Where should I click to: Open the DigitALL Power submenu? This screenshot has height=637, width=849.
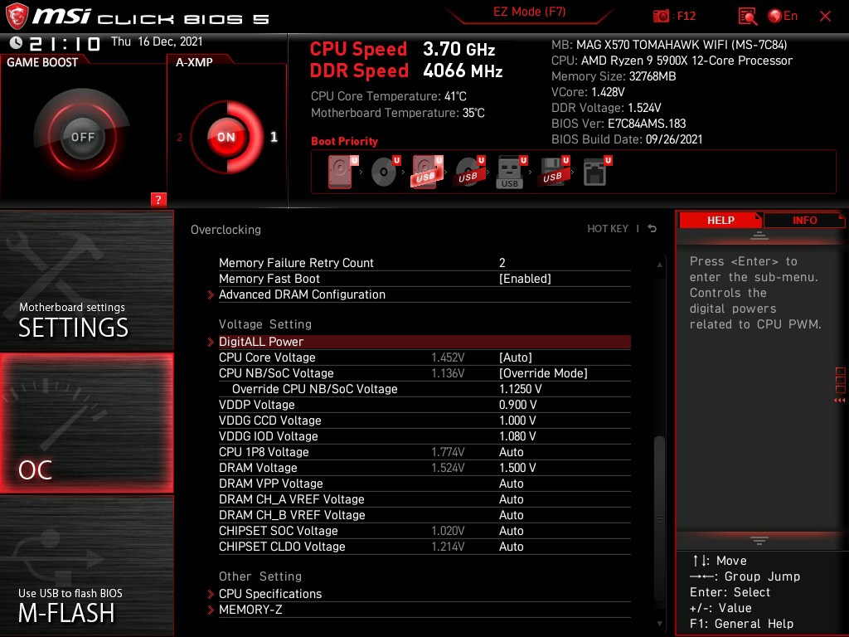(x=261, y=342)
